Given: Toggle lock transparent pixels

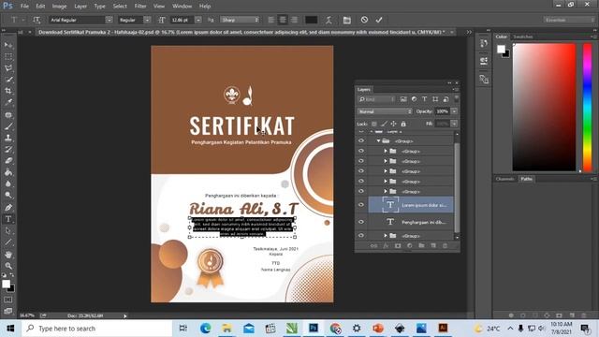Looking at the screenshot, I should click(374, 124).
